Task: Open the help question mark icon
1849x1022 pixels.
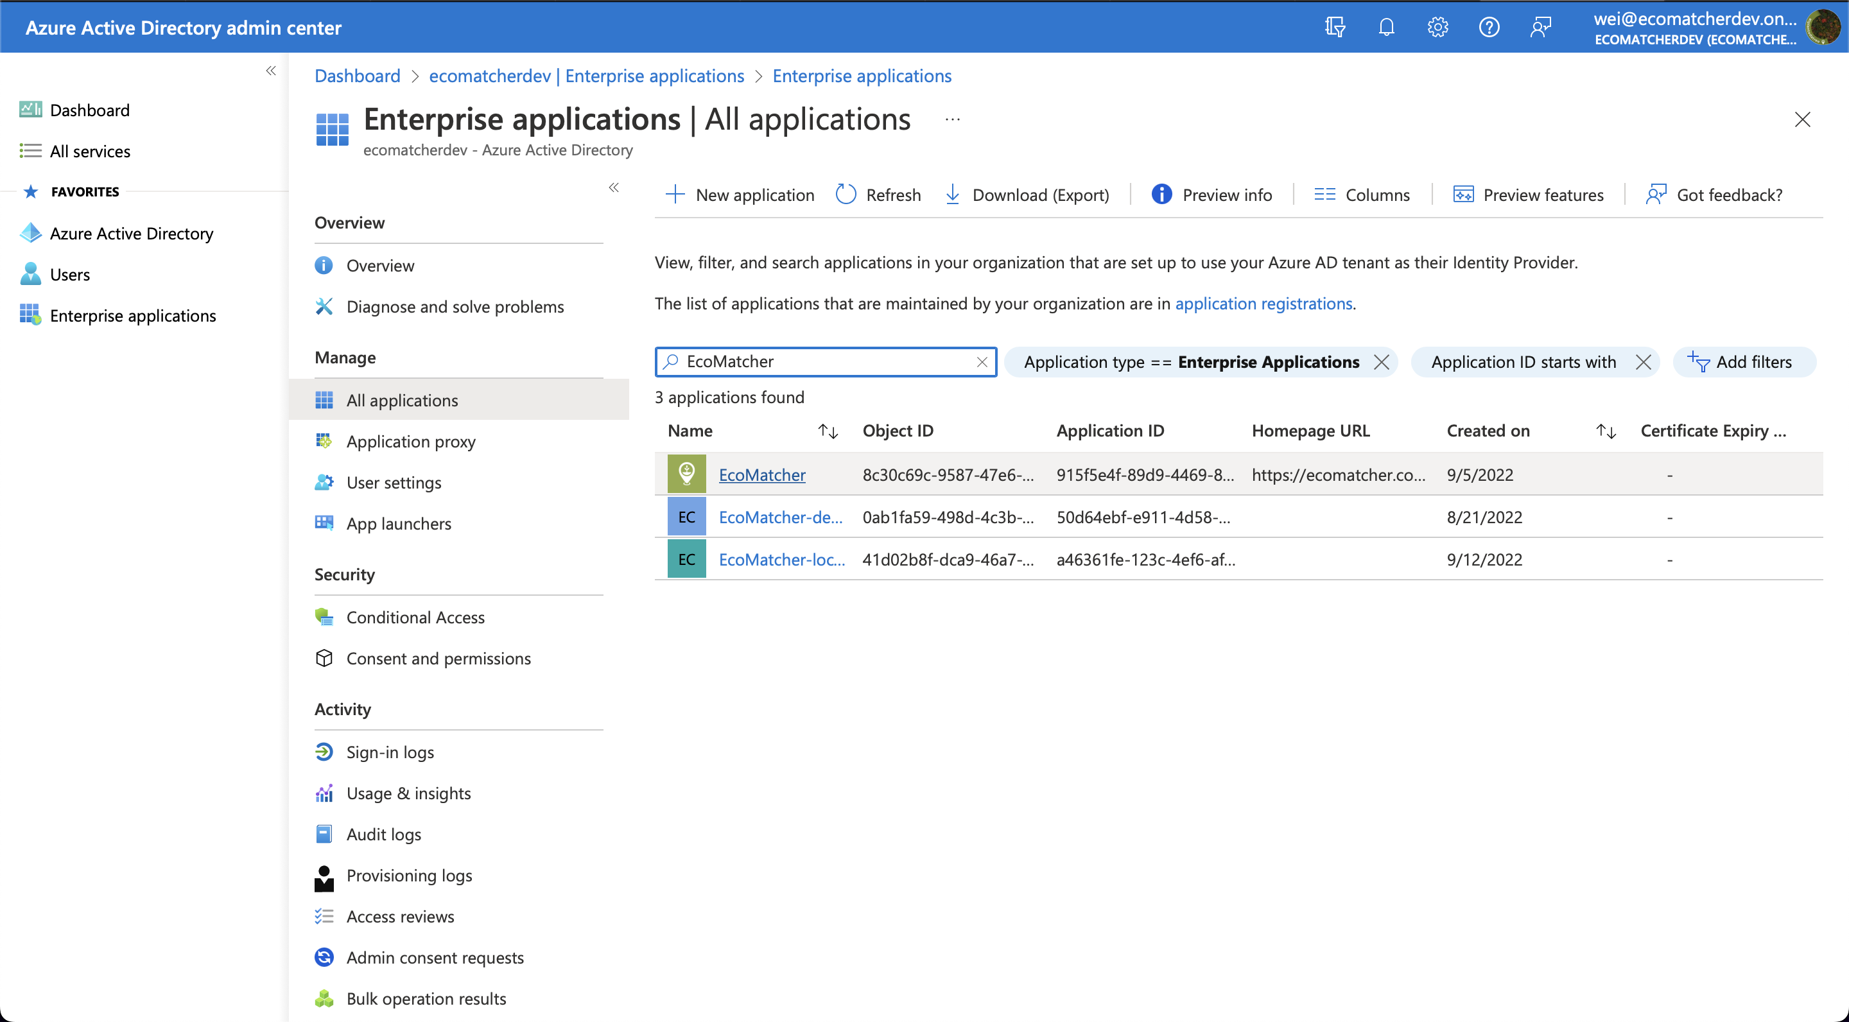Action: 1489,27
